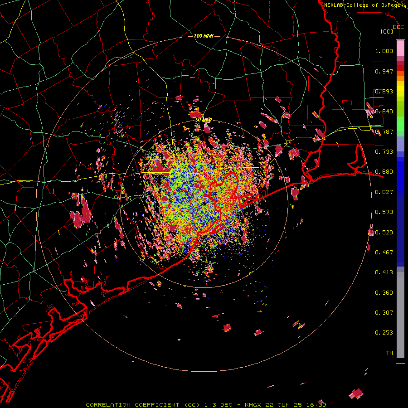Image resolution: width=408 pixels, height=408 pixels.
Task: Click the 22 JUN 25 date in caption
Action: tap(284, 405)
